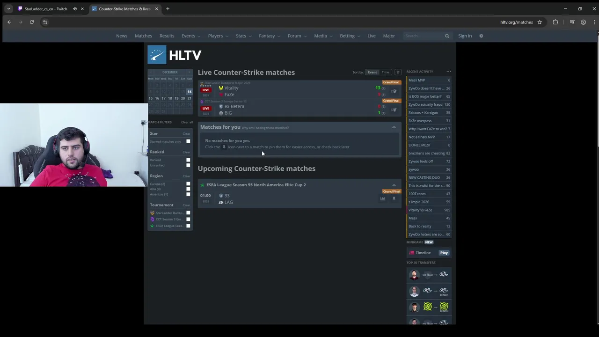The height and width of the screenshot is (337, 599).
Task: Open HLTV settings gear icon
Action: 481,36
